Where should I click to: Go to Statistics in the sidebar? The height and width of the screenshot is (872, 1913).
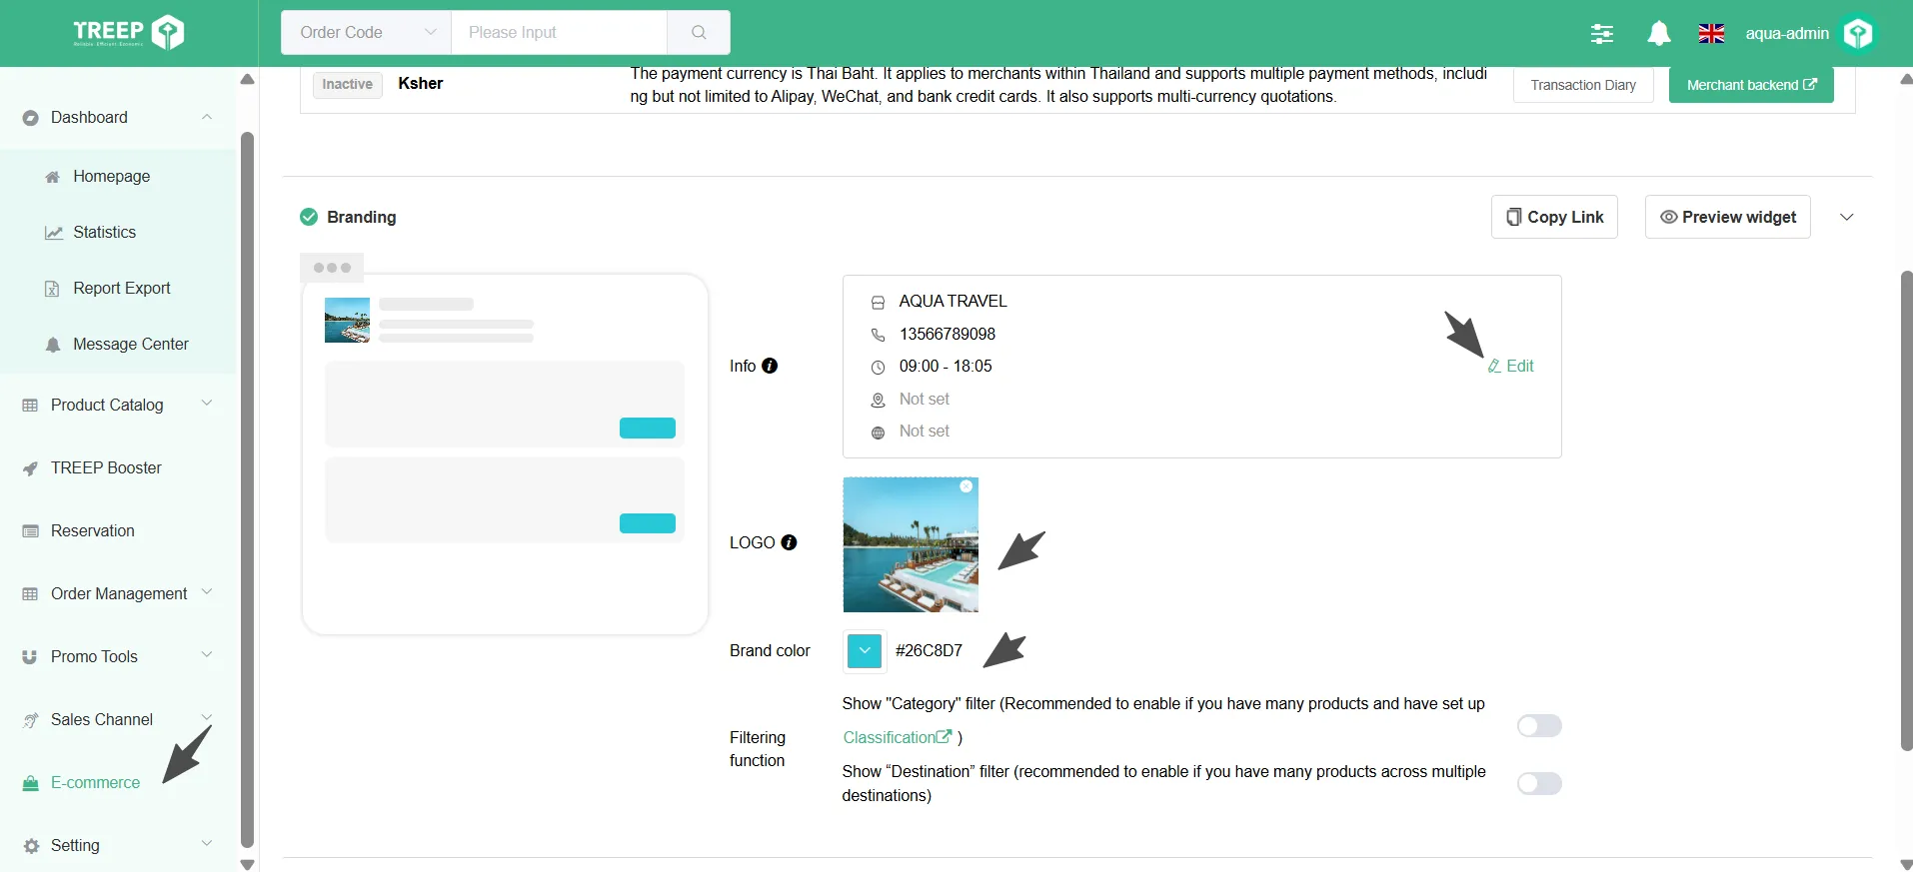pyautogui.click(x=104, y=232)
